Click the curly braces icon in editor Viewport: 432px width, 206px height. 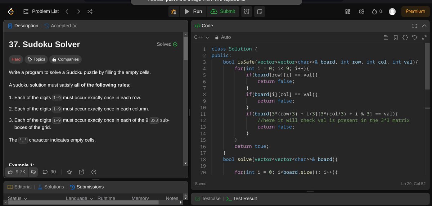[405, 37]
